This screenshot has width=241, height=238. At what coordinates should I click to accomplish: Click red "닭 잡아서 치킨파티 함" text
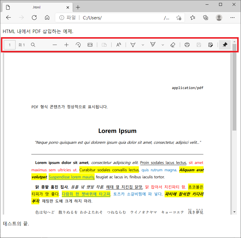165,187
